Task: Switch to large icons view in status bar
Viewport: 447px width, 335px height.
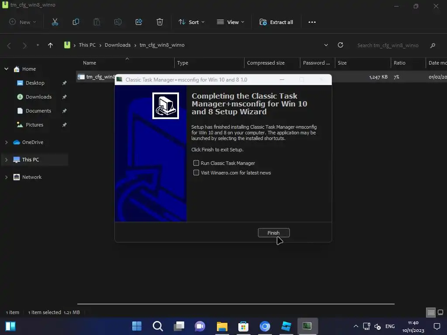Action: click(x=440, y=312)
